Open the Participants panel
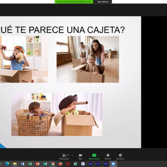 [x=64, y=157]
